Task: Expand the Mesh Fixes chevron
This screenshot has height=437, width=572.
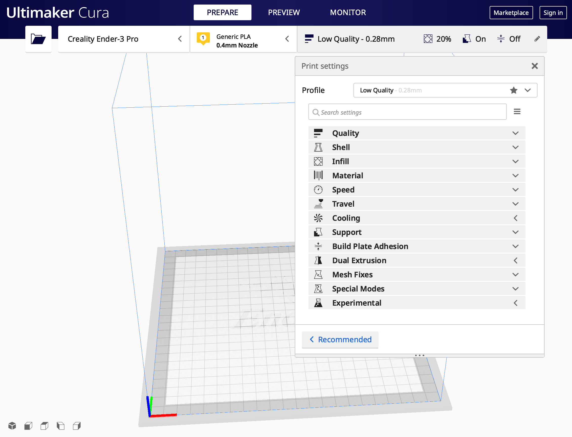Action: (x=515, y=275)
